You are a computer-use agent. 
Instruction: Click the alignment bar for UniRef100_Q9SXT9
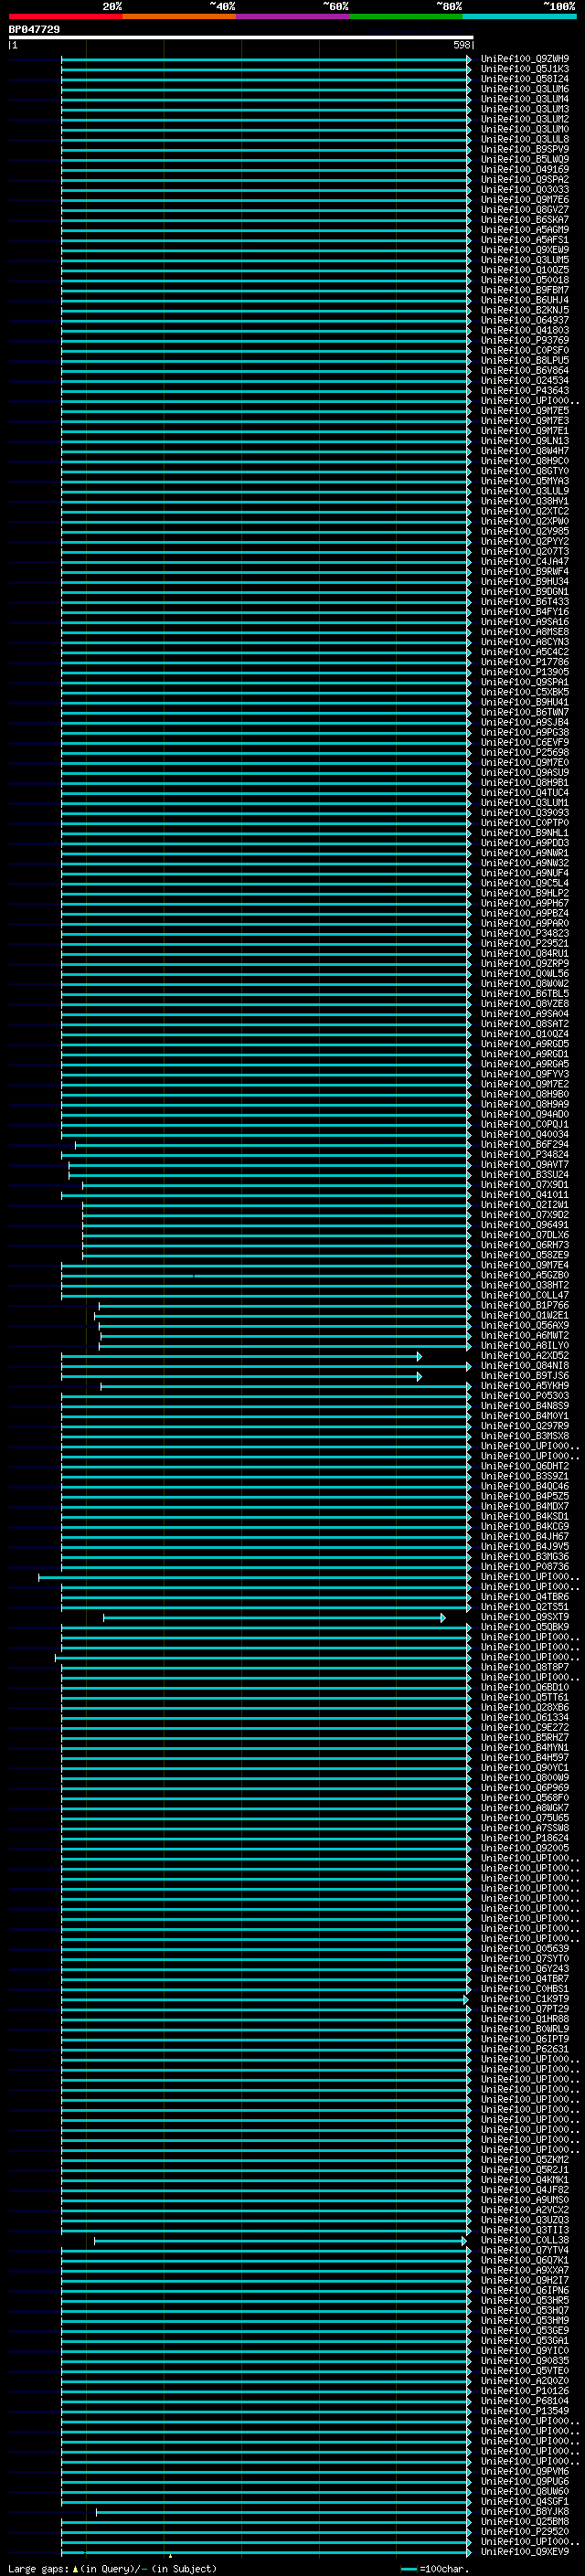click(x=274, y=1618)
